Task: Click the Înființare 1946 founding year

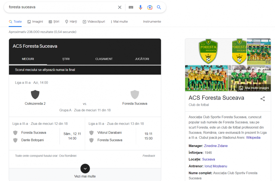Action: (200, 153)
